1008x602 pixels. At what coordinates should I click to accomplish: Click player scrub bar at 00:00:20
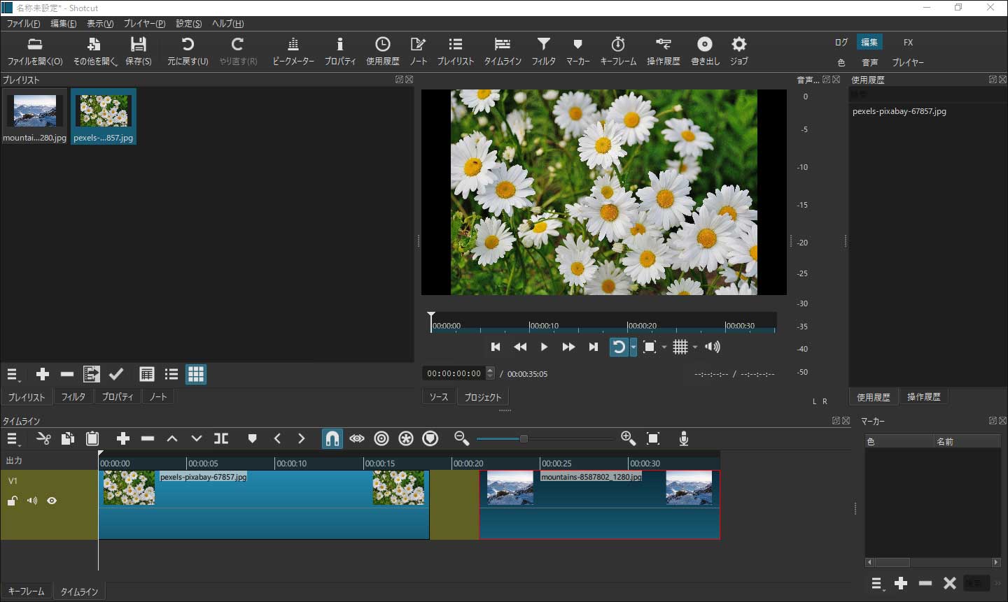(627, 326)
